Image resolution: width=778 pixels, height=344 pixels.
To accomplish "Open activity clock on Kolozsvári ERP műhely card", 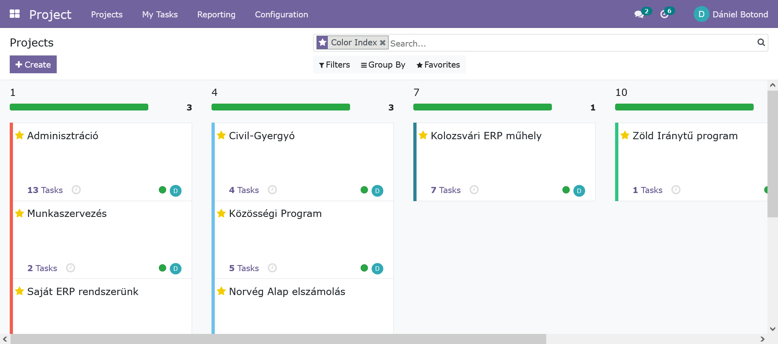I will (474, 189).
